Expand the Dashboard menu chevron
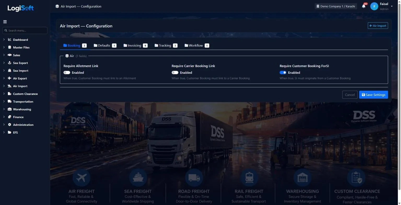This screenshot has width=401, height=205. coord(4,40)
